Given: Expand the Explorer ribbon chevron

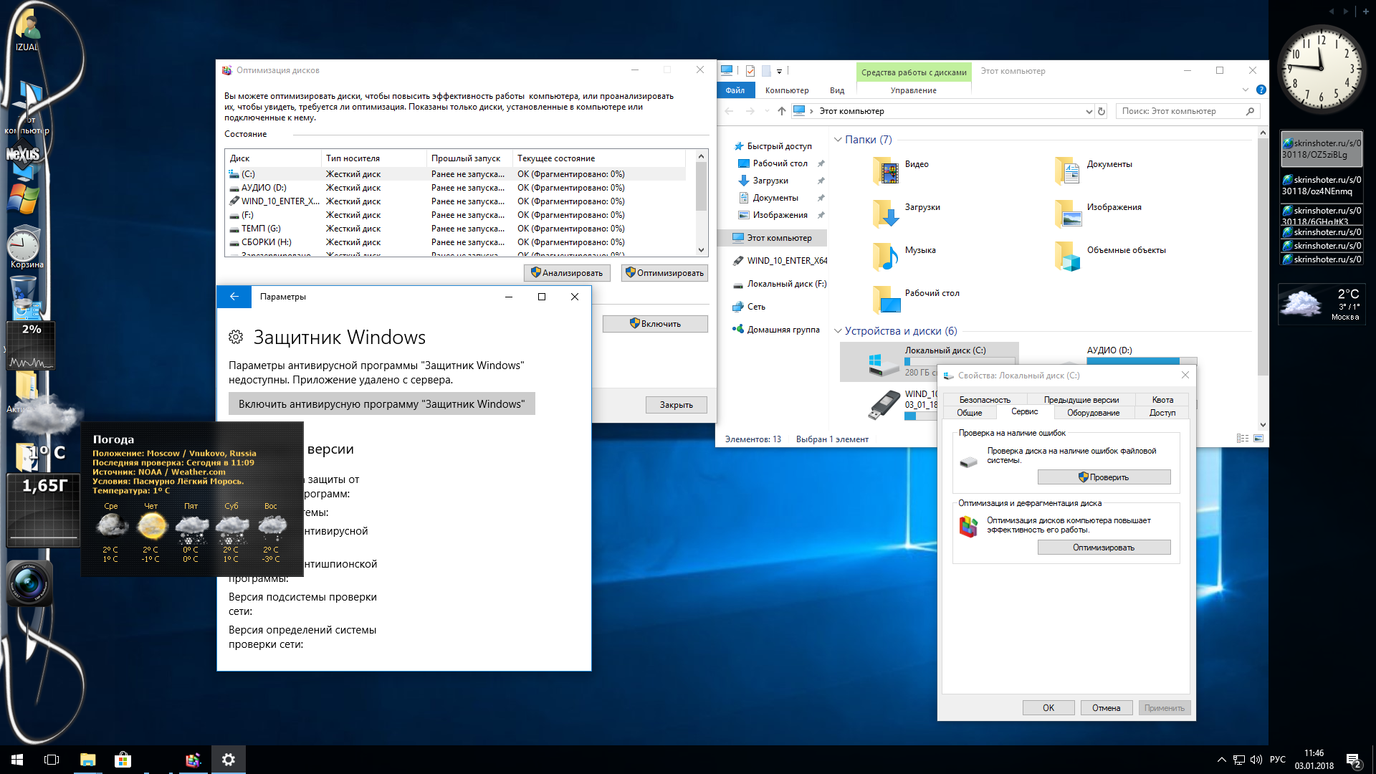Looking at the screenshot, I should coord(1246,90).
